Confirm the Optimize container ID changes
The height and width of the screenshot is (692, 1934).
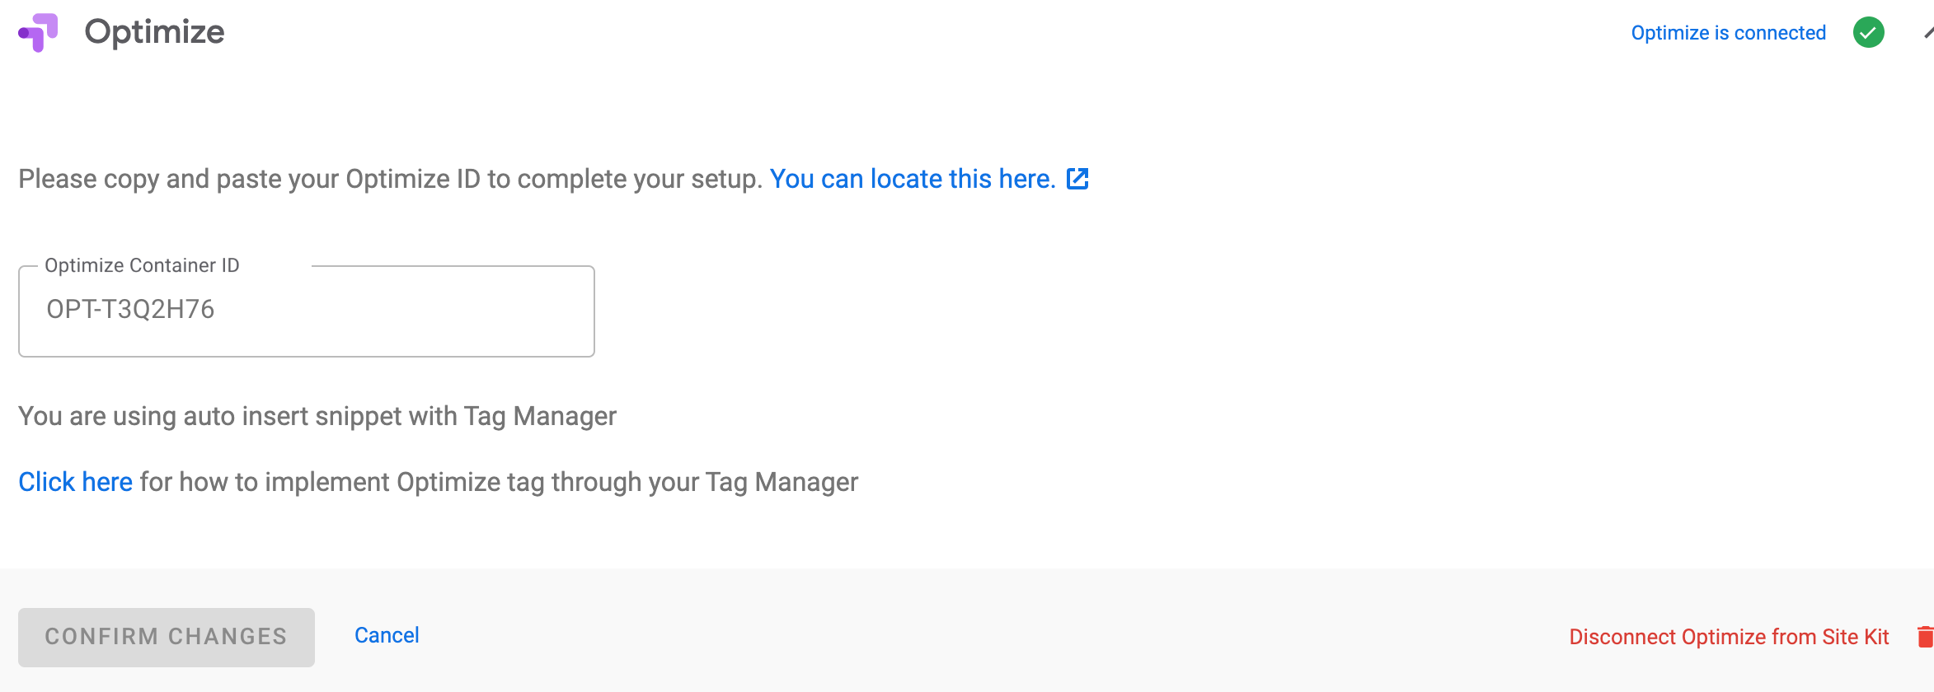click(x=166, y=636)
